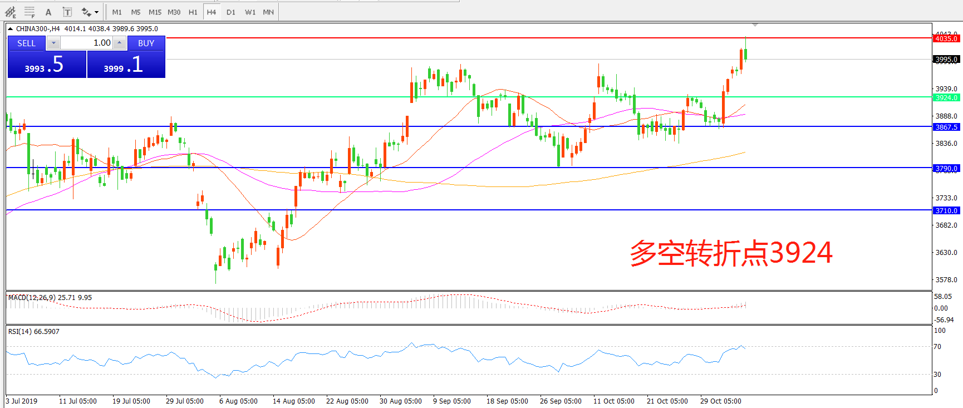This screenshot has height=408, width=963.
Task: Switch to the M1 timeframe
Action: [117, 12]
